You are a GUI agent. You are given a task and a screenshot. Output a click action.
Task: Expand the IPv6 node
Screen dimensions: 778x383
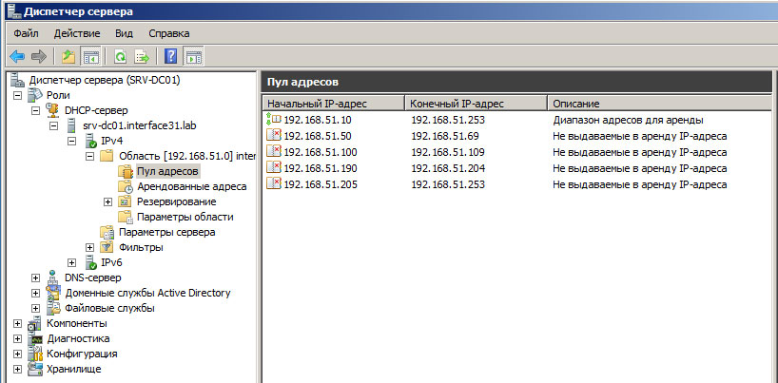tap(72, 263)
